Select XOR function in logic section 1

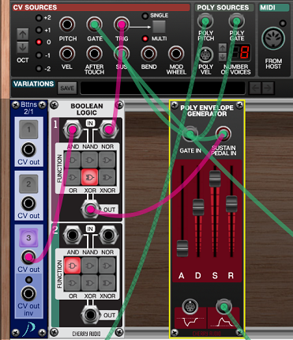[90, 177]
